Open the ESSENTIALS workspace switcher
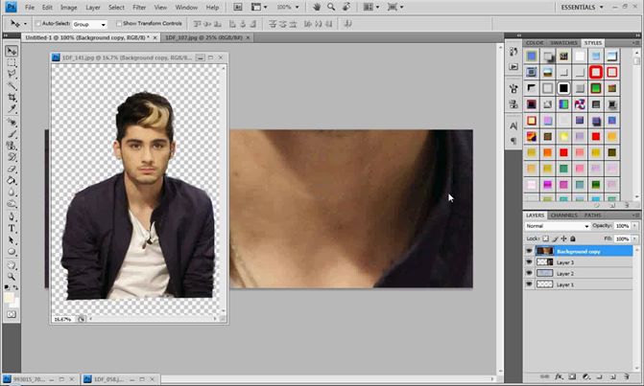Screen dimensions: 644x386 [582, 7]
